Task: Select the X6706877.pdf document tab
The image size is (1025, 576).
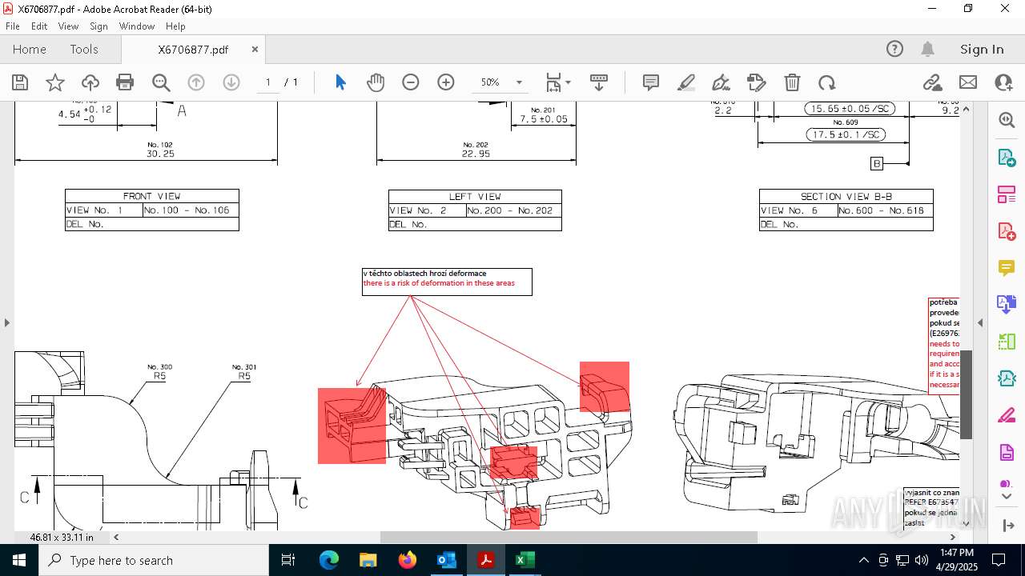Action: pyautogui.click(x=193, y=50)
